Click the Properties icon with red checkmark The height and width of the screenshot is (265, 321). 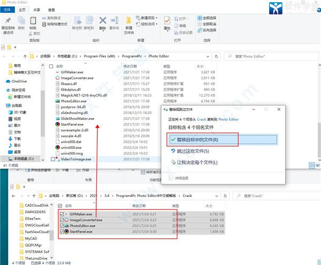(167, 21)
